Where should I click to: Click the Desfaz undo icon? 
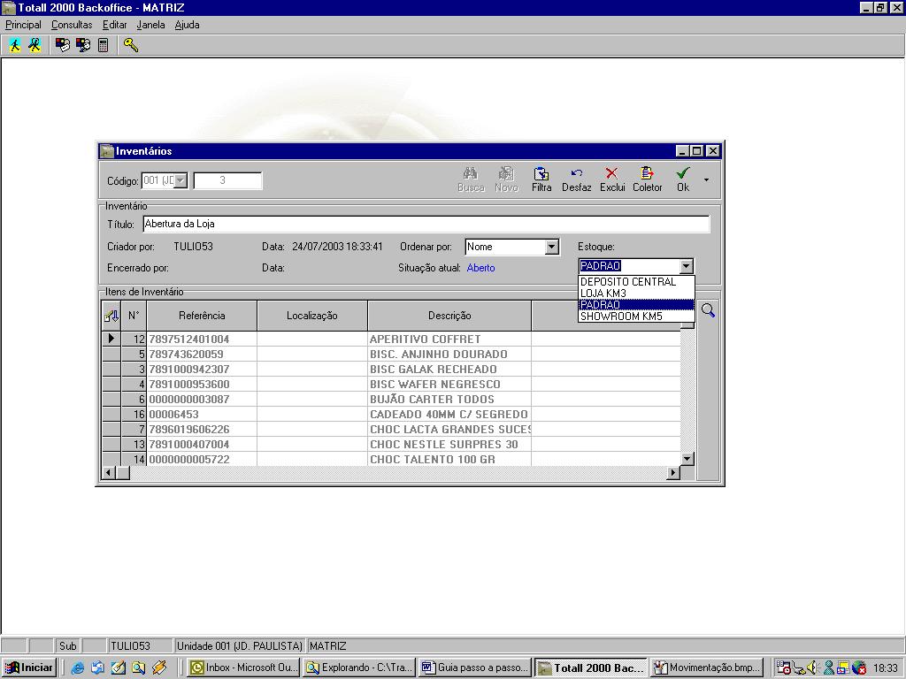(576, 174)
